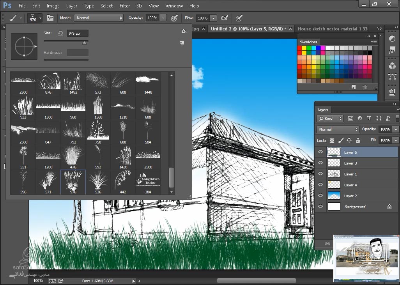Lock layer position move icon
This screenshot has width=400, height=285.
coord(349,140)
